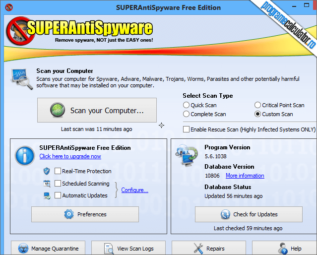The height and width of the screenshot is (255, 317).
Task: Click 'SUPERAntiSpyware Free Edition' panel heading
Action: 85,148
